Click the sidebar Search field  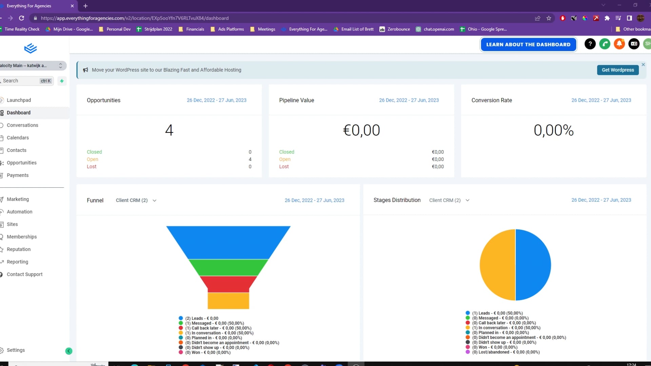27,81
